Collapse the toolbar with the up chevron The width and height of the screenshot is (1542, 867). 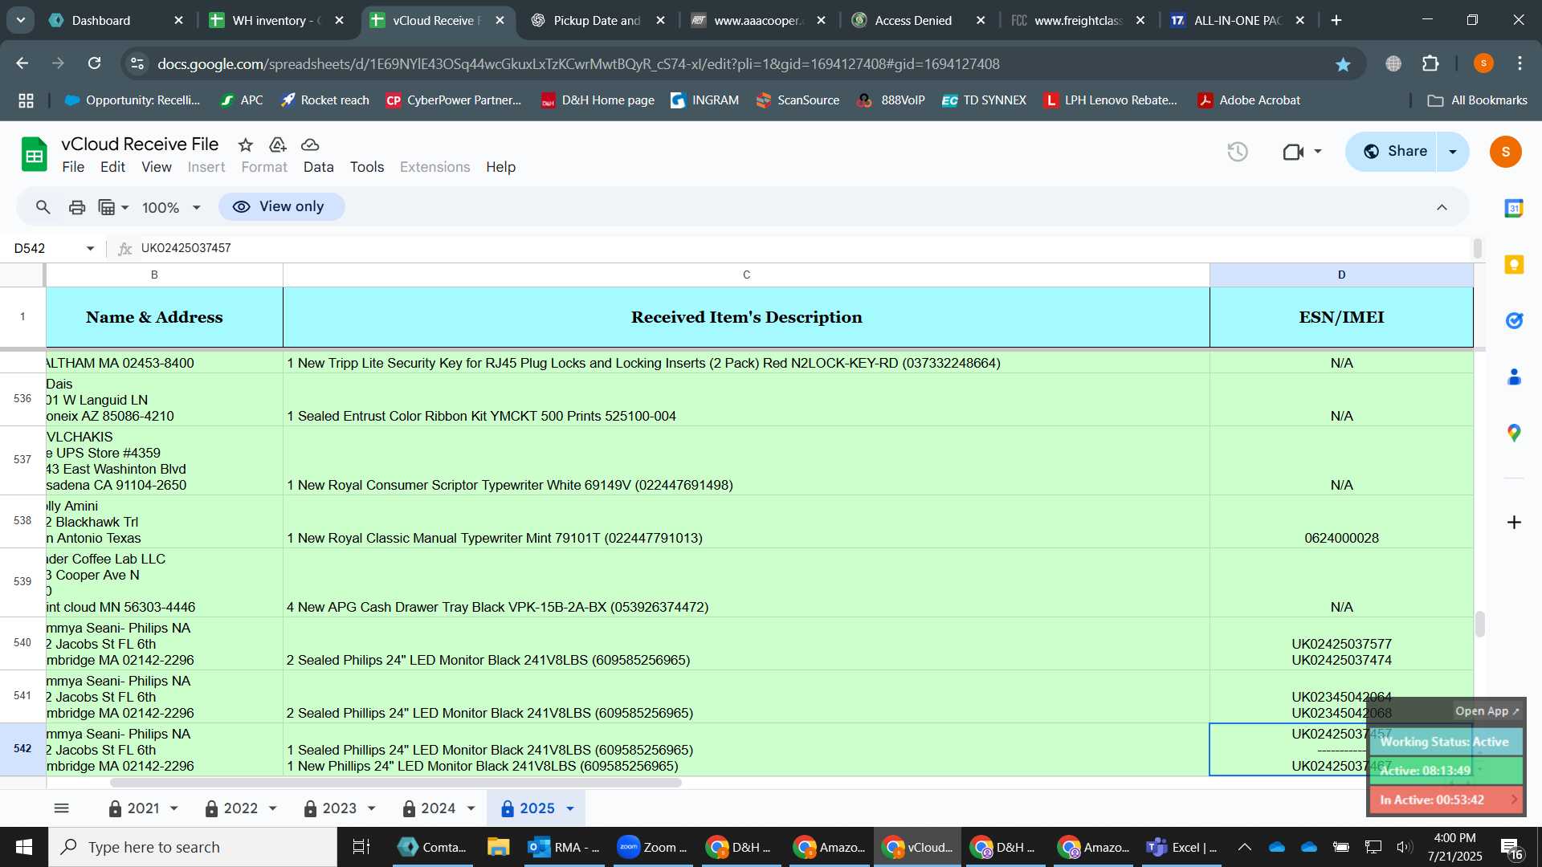pos(1442,207)
